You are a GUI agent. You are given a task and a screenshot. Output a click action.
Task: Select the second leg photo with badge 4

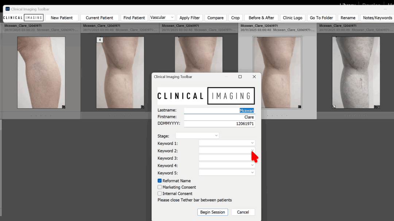tap(120, 73)
